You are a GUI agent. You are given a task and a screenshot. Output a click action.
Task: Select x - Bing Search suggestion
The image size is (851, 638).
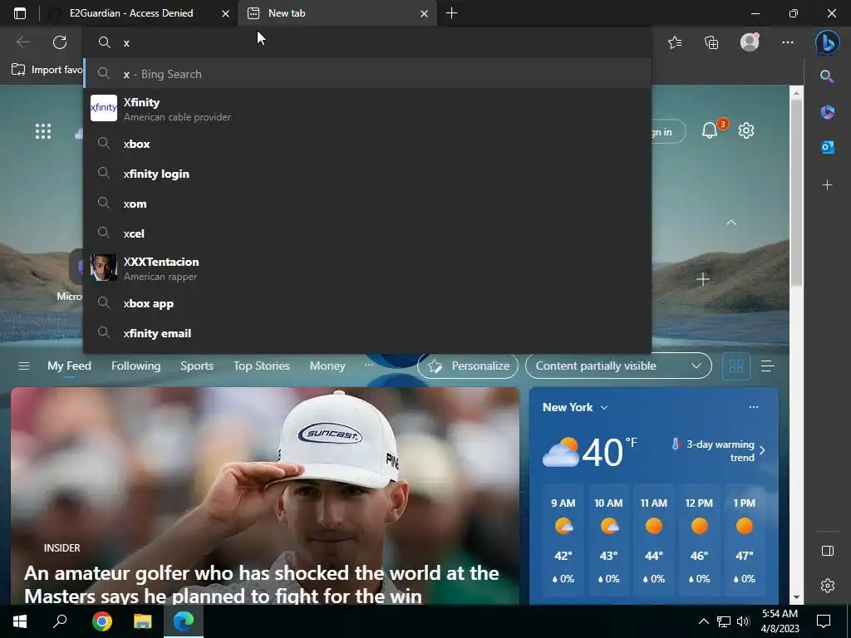tap(367, 74)
